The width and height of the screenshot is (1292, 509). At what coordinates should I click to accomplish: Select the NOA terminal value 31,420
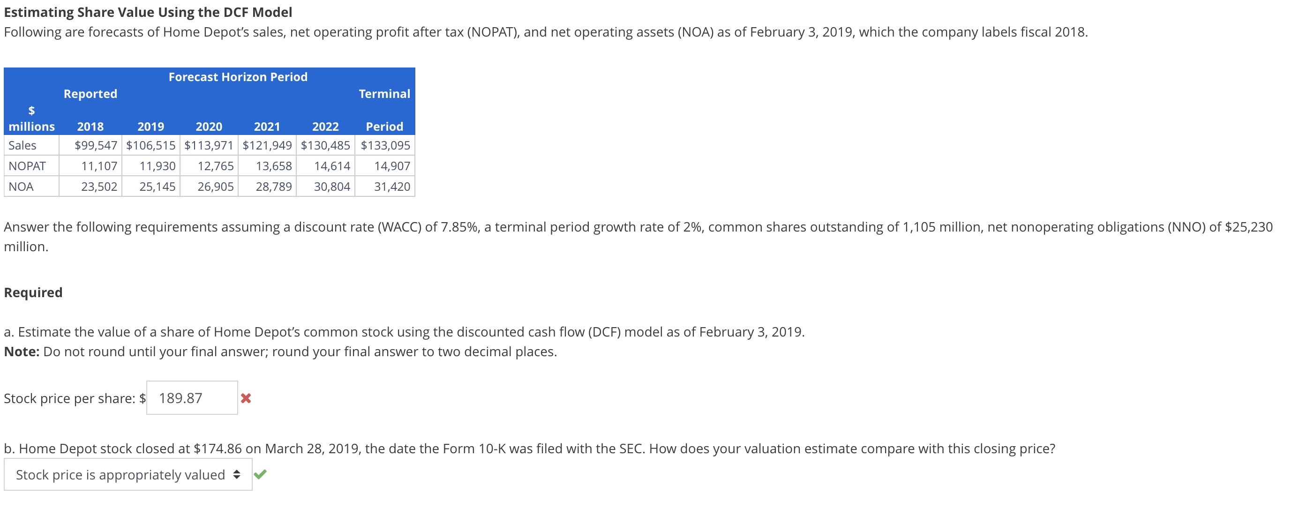pos(393,186)
